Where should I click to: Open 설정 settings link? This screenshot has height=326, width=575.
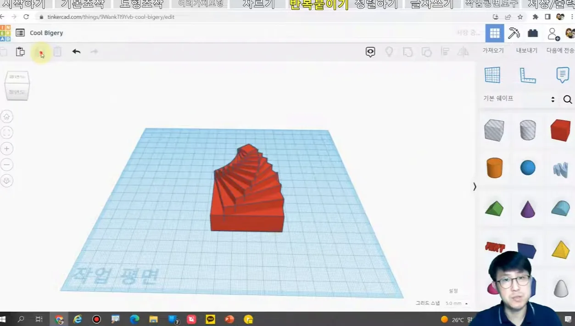click(x=453, y=291)
